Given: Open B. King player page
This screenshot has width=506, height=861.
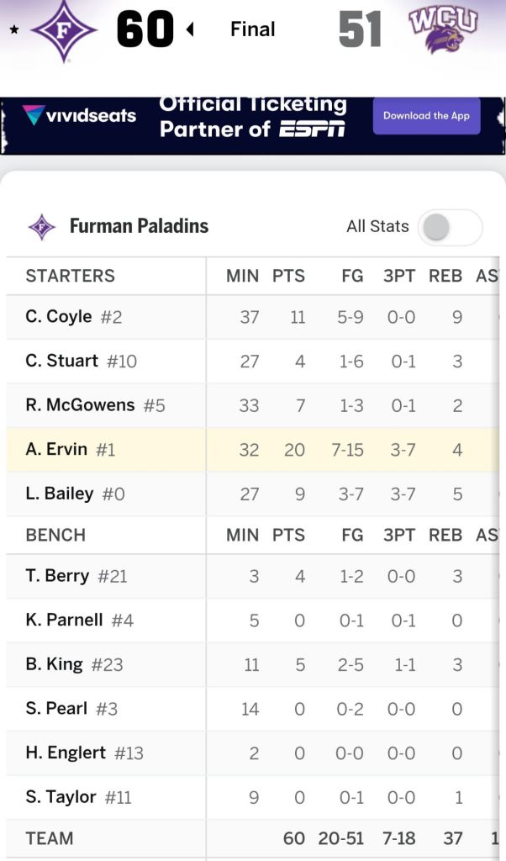Looking at the screenshot, I should [55, 664].
